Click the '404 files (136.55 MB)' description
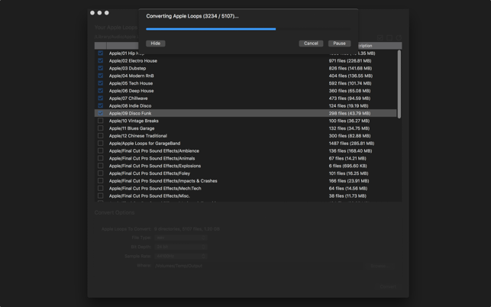This screenshot has width=491, height=307. coord(350,76)
